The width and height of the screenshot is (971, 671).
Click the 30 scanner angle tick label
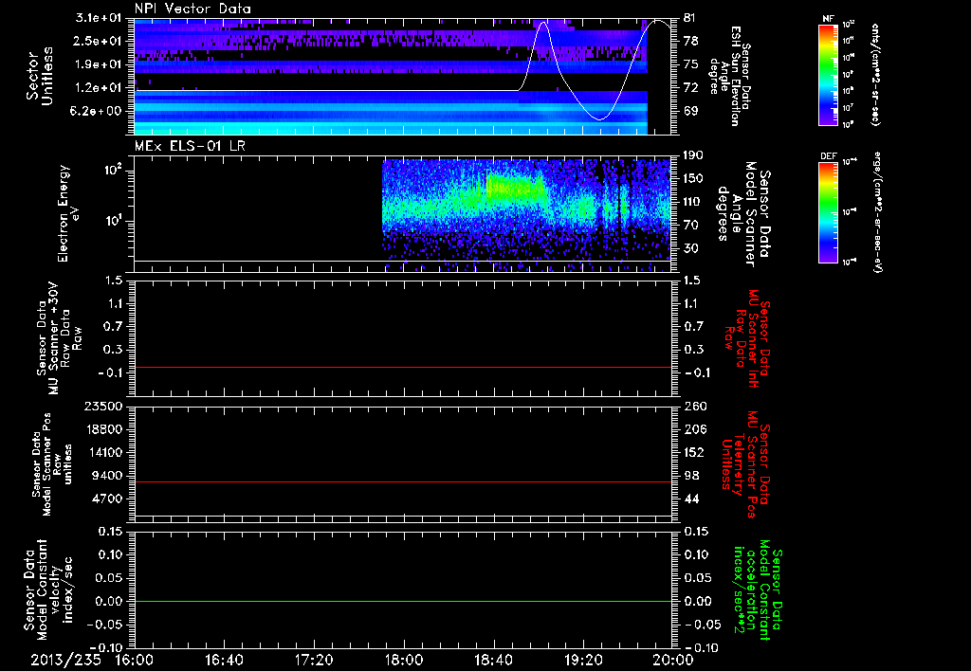point(690,248)
